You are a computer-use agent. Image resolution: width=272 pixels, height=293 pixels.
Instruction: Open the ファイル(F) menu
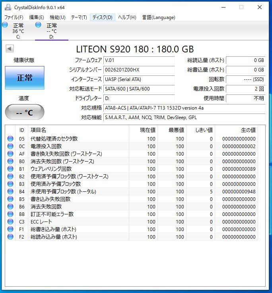pos(14,17)
